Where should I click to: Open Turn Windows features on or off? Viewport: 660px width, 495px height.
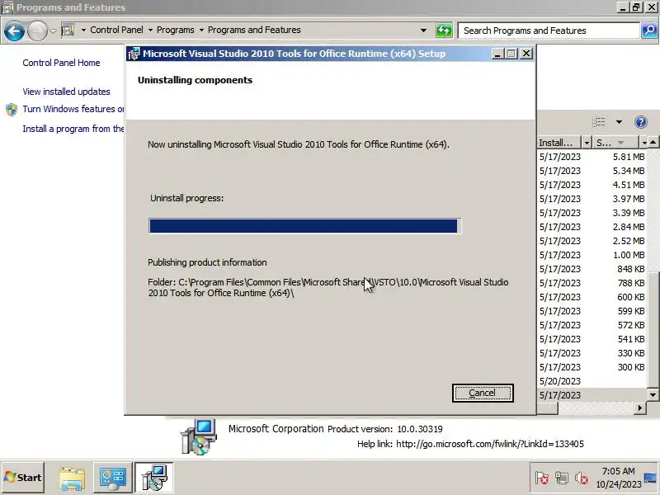tap(73, 109)
